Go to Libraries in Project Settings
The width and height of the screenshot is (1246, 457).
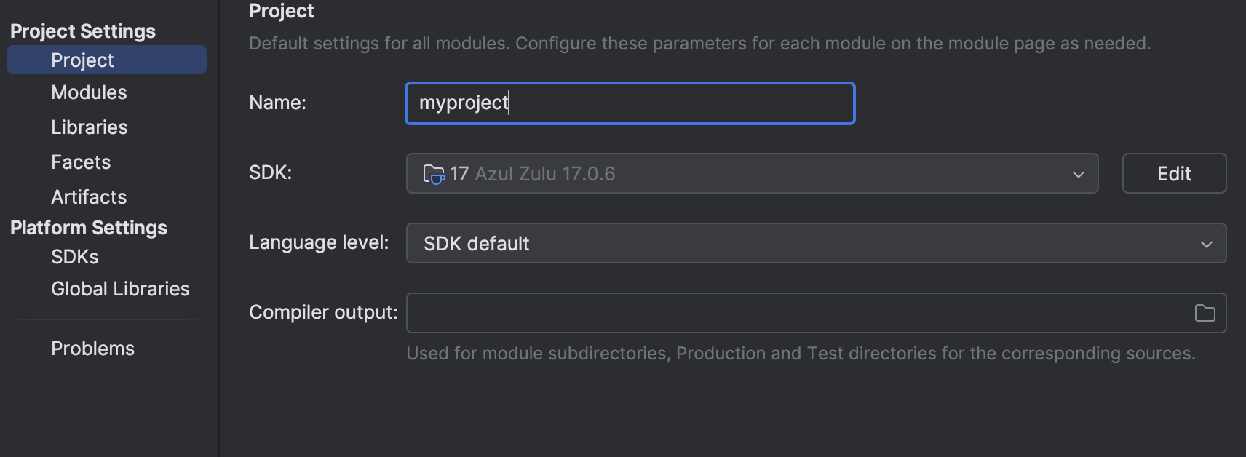point(89,127)
